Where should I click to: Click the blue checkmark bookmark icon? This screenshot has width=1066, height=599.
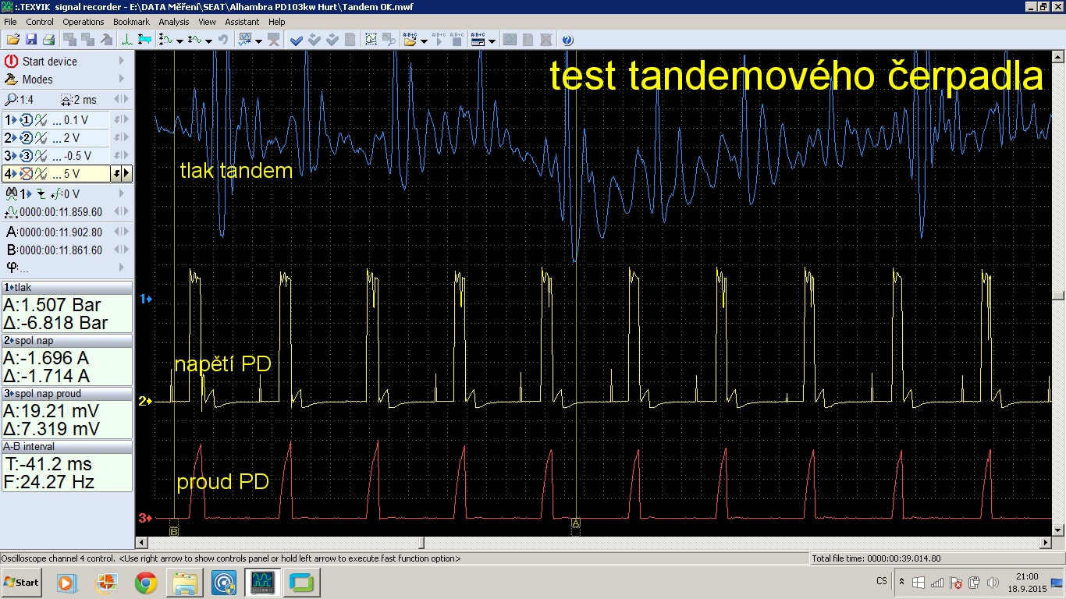297,40
